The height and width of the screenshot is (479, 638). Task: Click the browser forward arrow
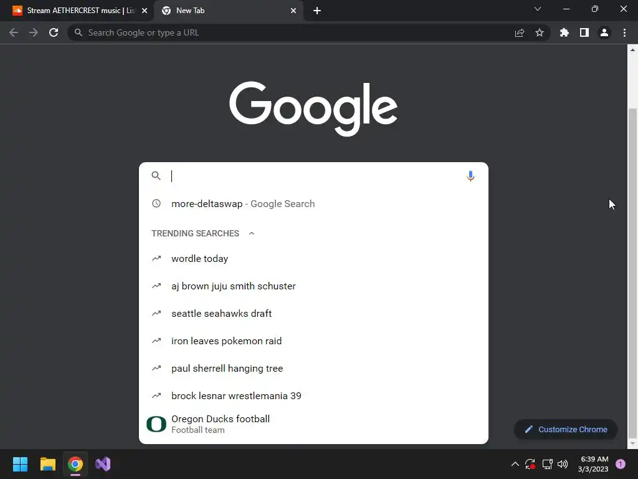click(x=34, y=32)
